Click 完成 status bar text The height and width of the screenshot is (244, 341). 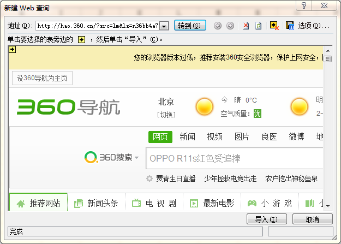click(16, 231)
